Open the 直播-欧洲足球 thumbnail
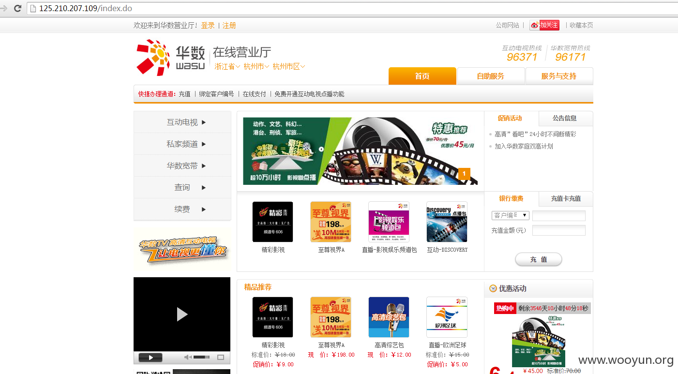Image resolution: width=678 pixels, height=374 pixels. 447,317
